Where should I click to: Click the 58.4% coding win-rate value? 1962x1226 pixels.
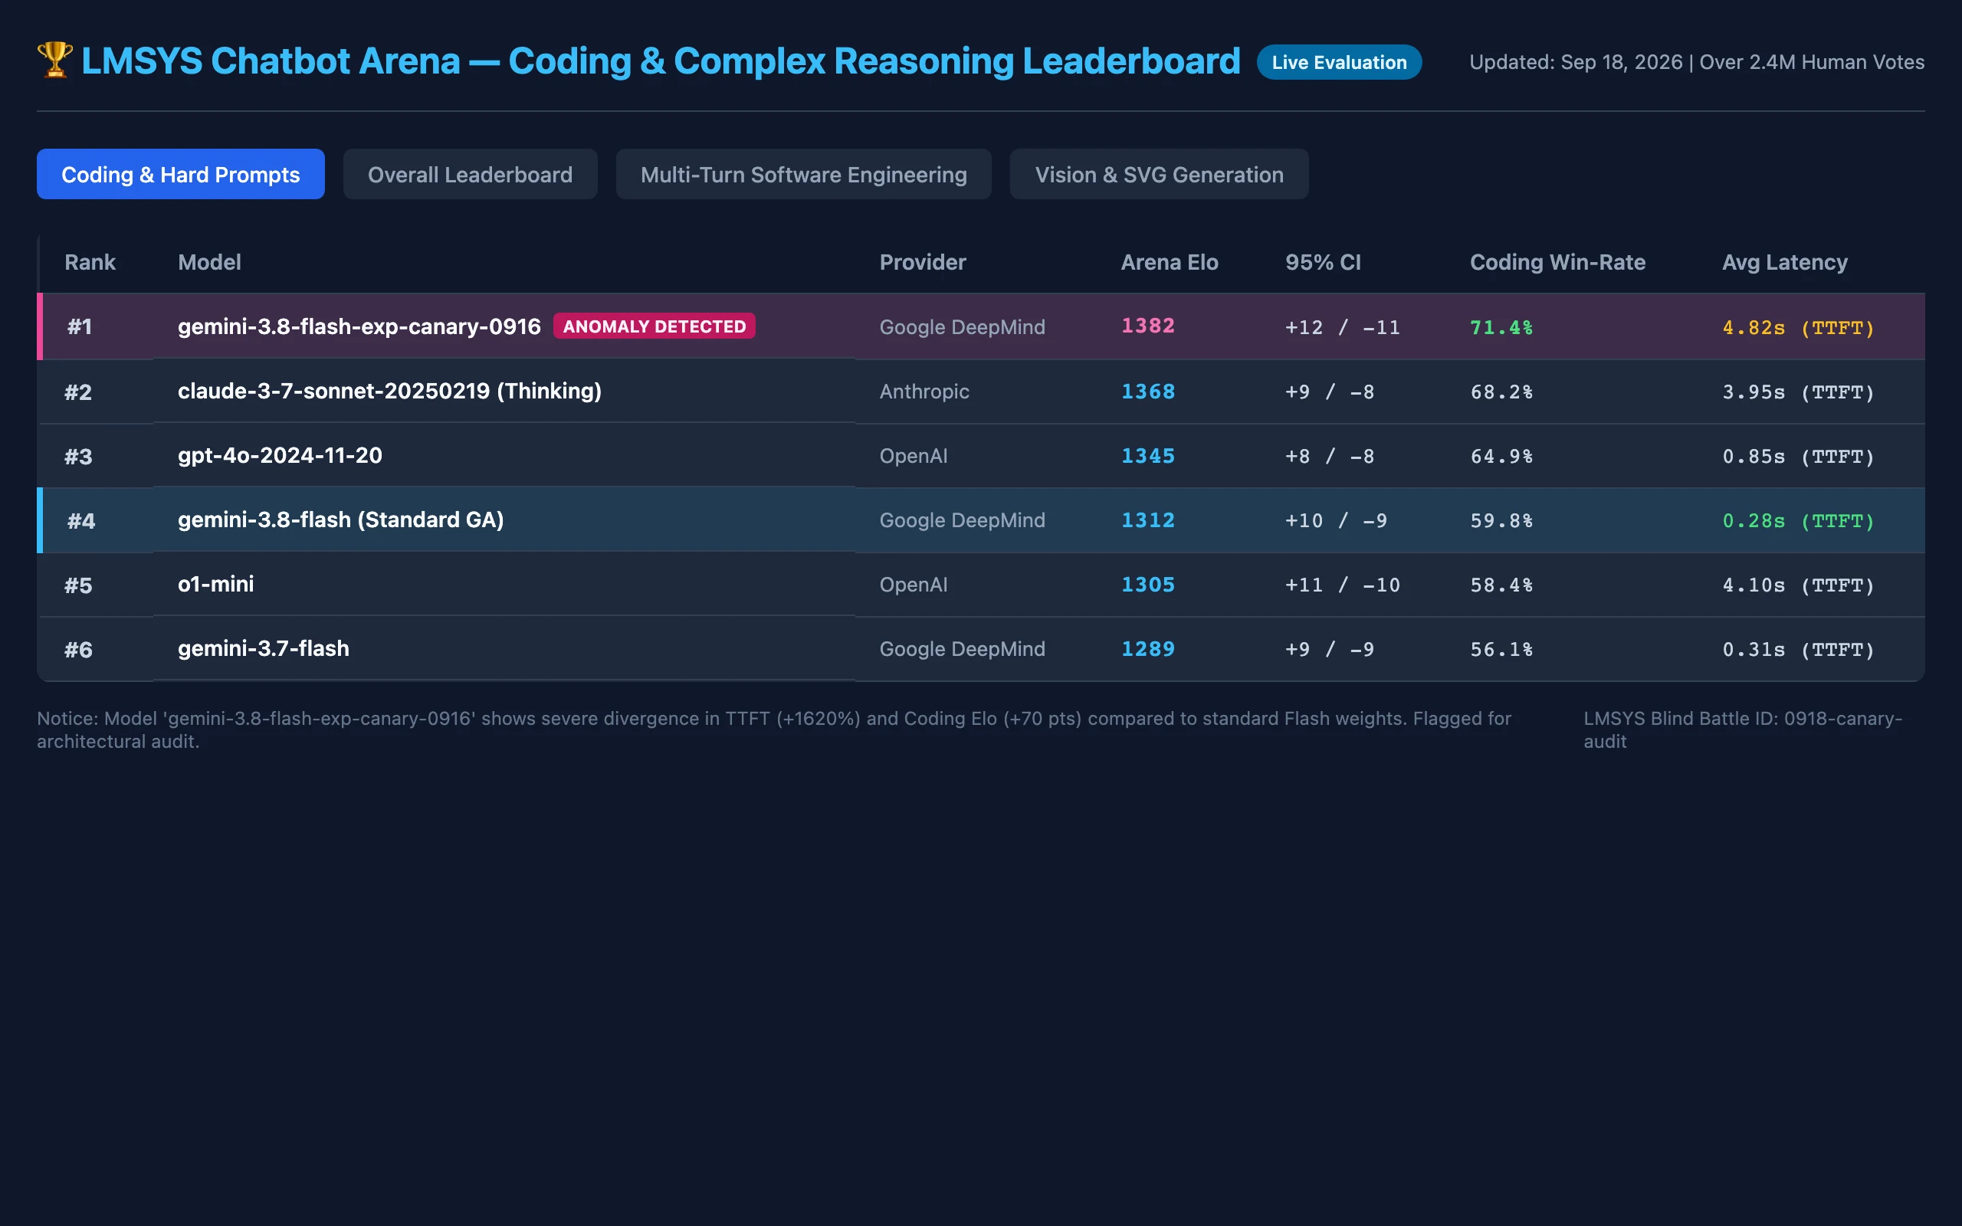click(x=1501, y=585)
